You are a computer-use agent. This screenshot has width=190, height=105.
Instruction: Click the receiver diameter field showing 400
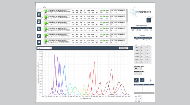143,39
